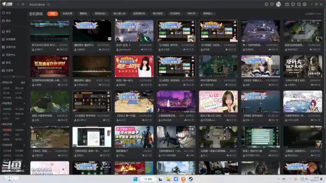Show hidden system tray icons chevron
The image size is (326, 183).
(278, 179)
